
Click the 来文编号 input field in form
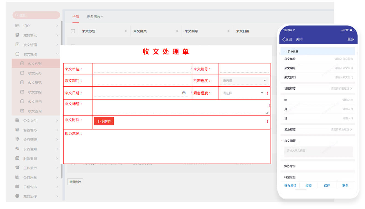(x=244, y=69)
